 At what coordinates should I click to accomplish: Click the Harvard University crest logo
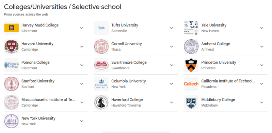(x=12, y=46)
